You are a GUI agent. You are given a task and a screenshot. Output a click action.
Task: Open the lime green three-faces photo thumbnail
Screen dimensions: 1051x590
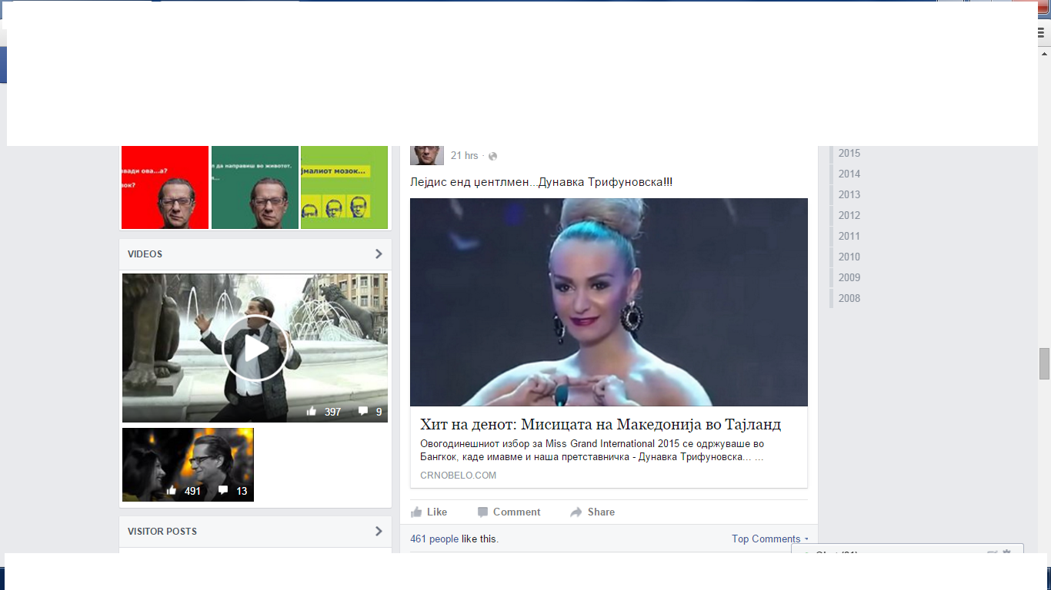tap(344, 187)
